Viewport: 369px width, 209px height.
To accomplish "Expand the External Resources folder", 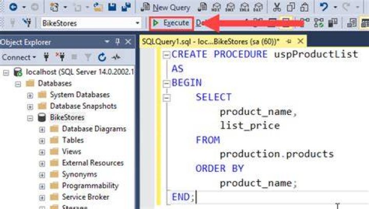I will click(x=42, y=164).
